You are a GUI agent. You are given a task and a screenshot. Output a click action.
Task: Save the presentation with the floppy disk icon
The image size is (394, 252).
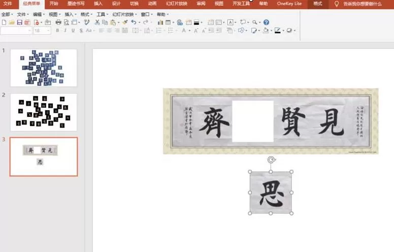(x=19, y=22)
